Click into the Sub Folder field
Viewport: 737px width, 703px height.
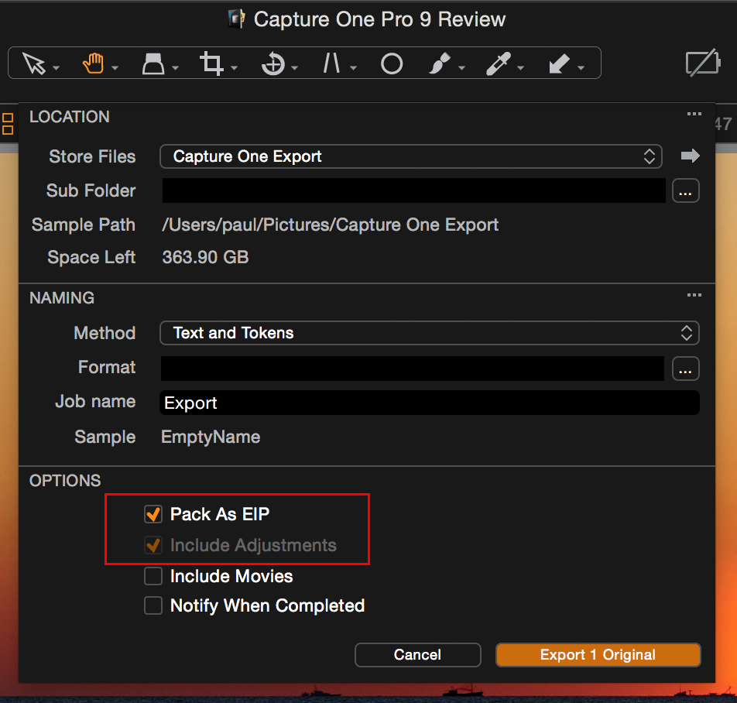tap(413, 190)
